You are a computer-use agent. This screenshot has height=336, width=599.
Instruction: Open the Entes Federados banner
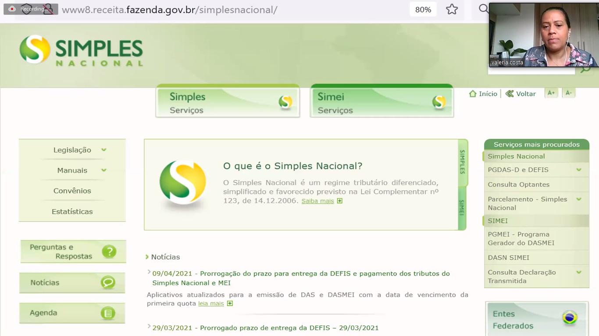pos(537,319)
